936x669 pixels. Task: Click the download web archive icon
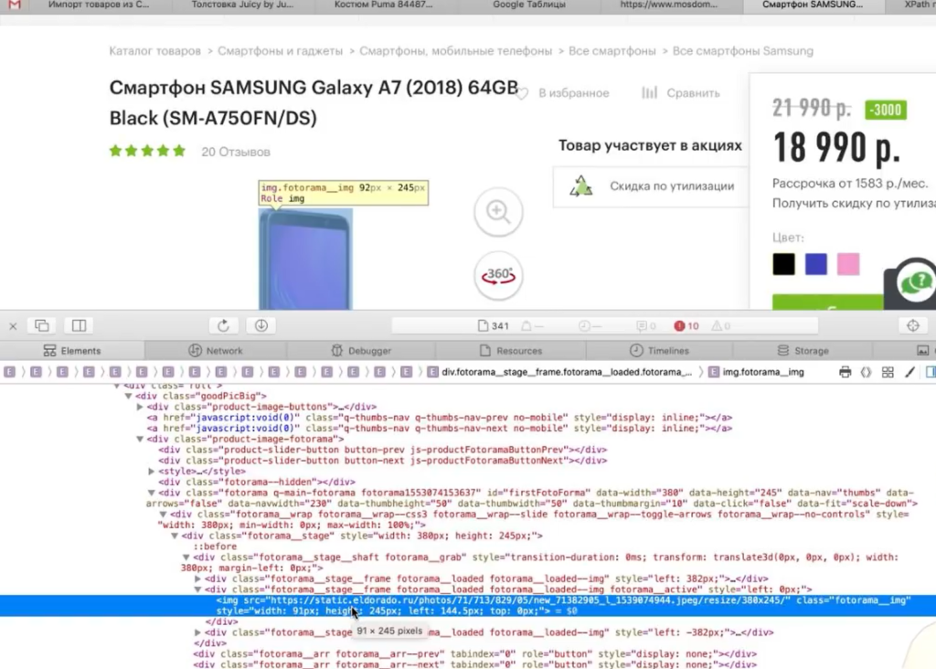[261, 325]
